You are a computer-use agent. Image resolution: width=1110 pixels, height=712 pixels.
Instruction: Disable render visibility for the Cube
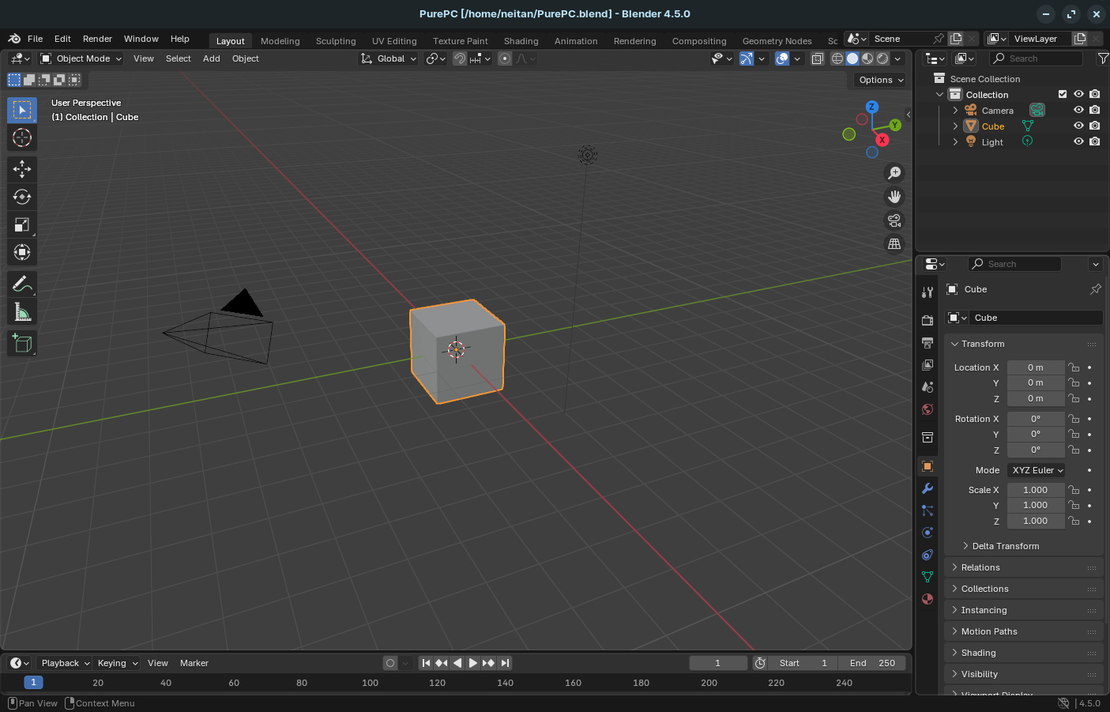pos(1094,126)
